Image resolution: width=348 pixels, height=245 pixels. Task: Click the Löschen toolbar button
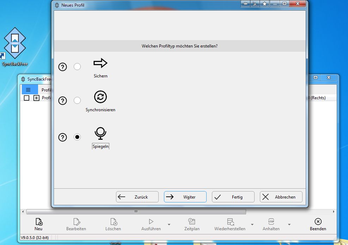coord(113,224)
